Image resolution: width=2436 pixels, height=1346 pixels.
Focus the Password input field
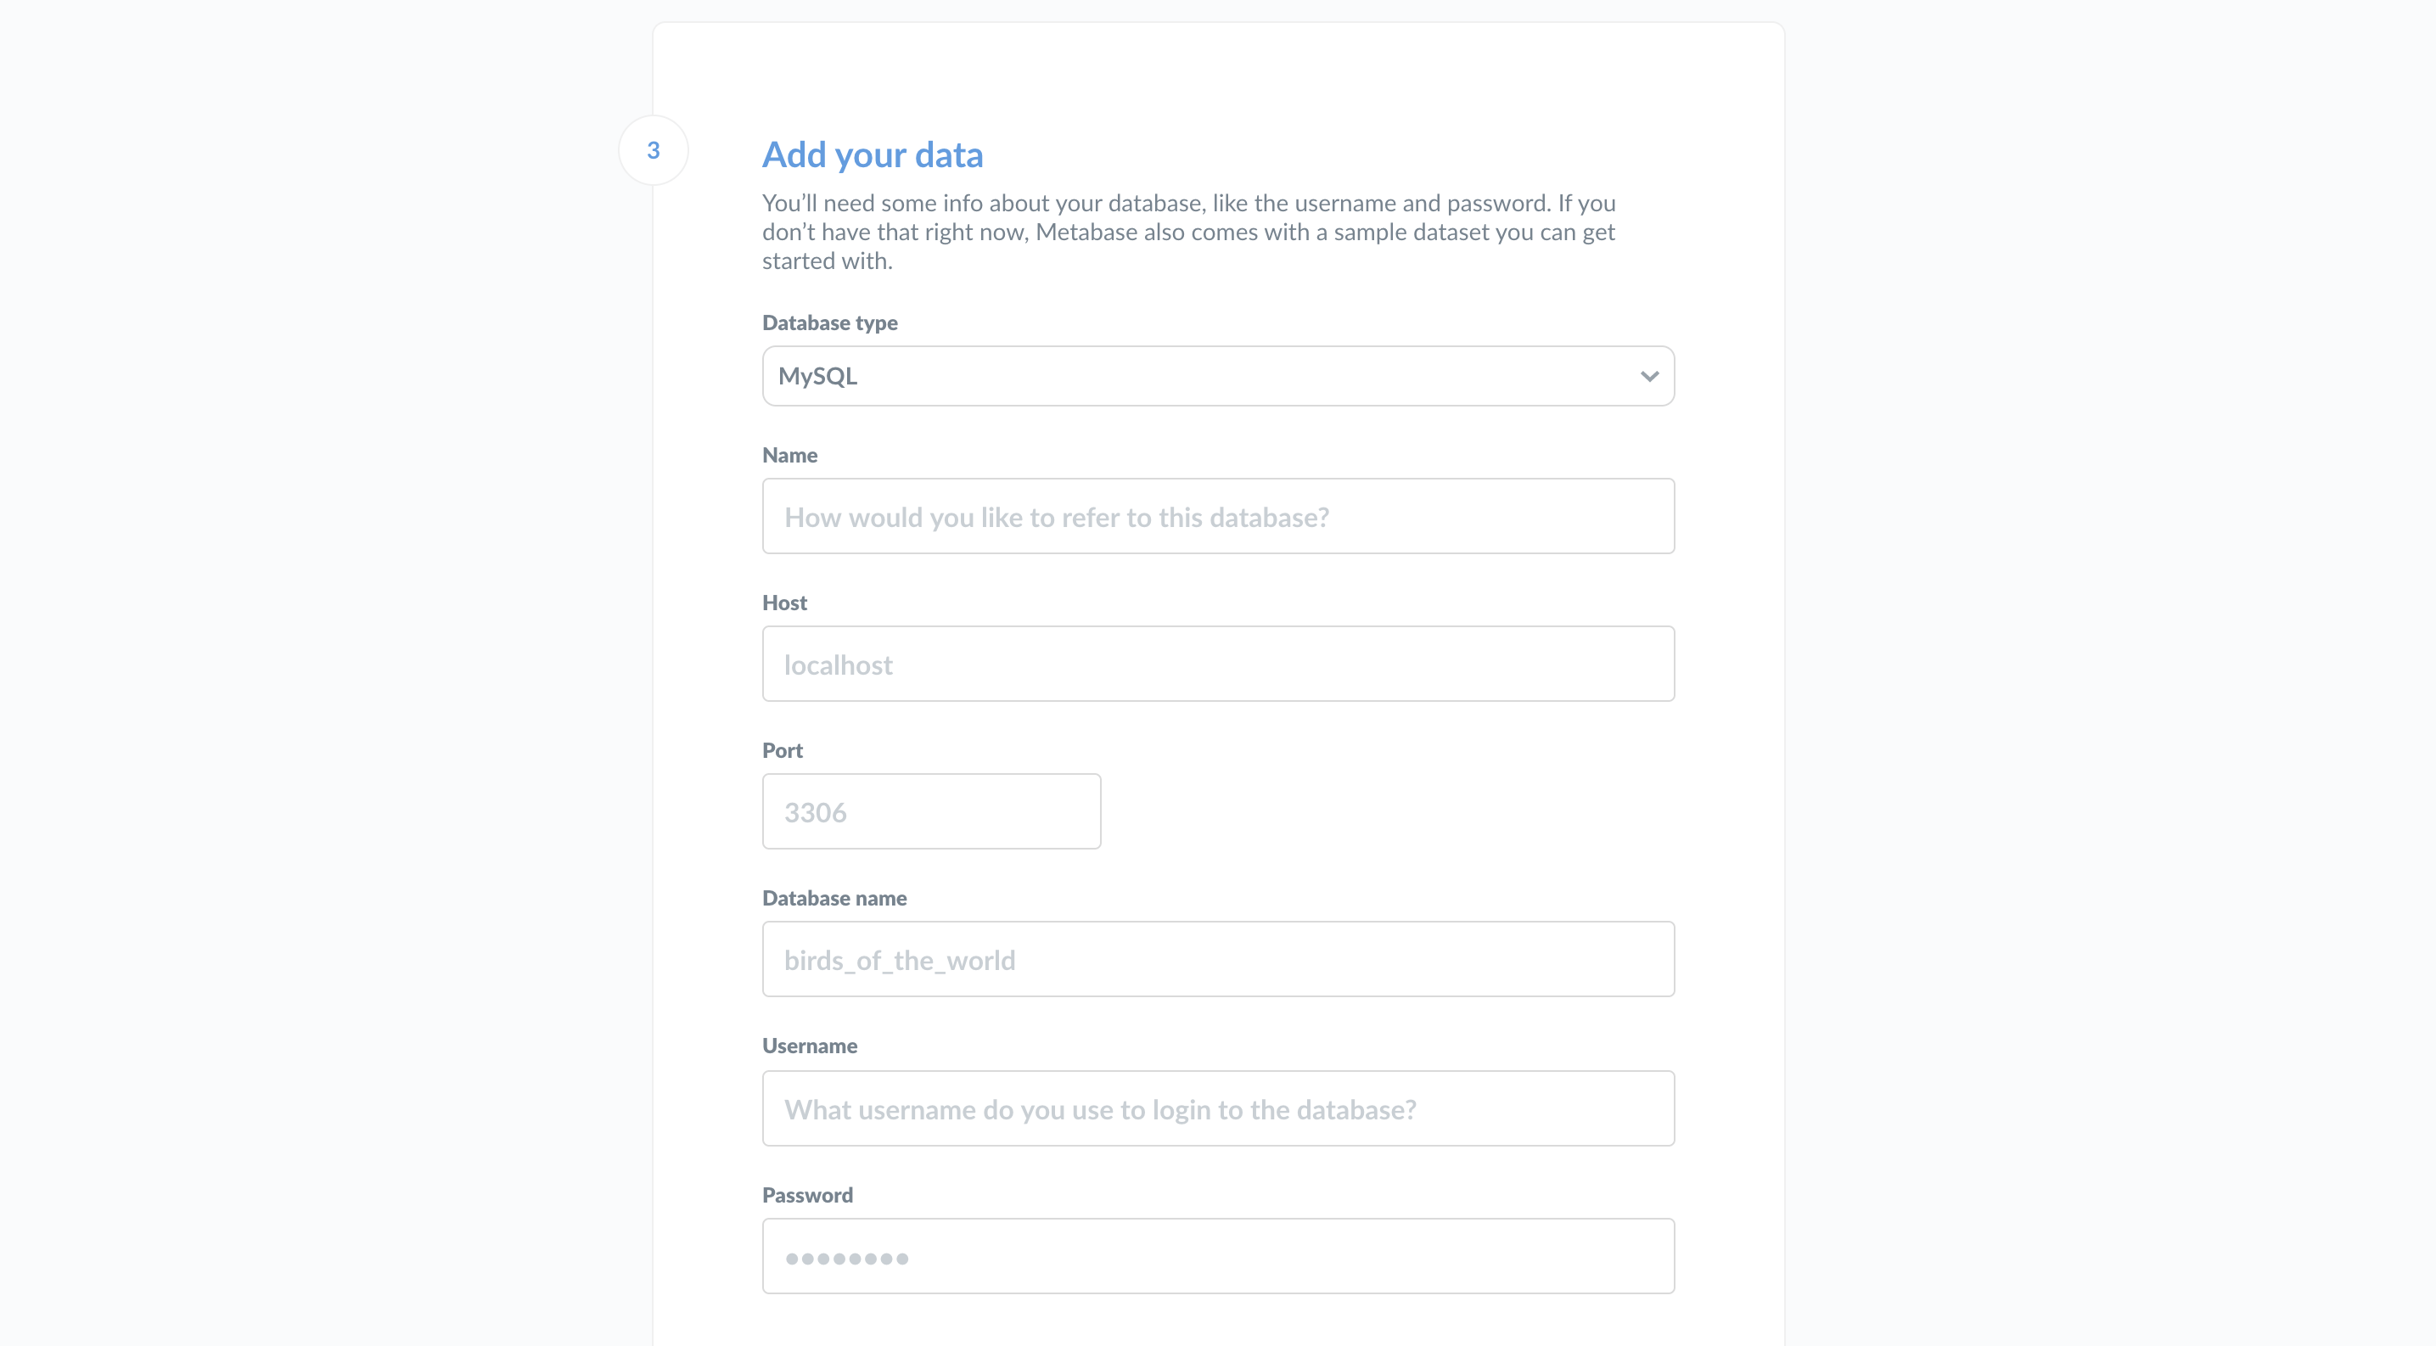pyautogui.click(x=1218, y=1255)
